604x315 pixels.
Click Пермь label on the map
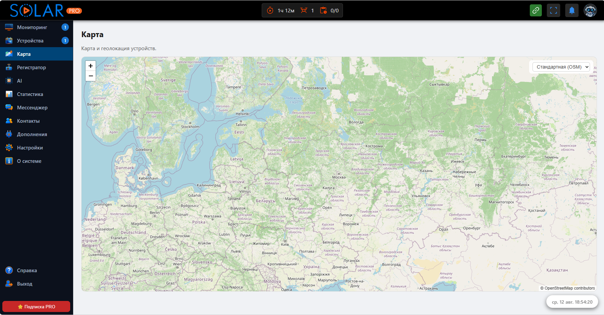481,140
